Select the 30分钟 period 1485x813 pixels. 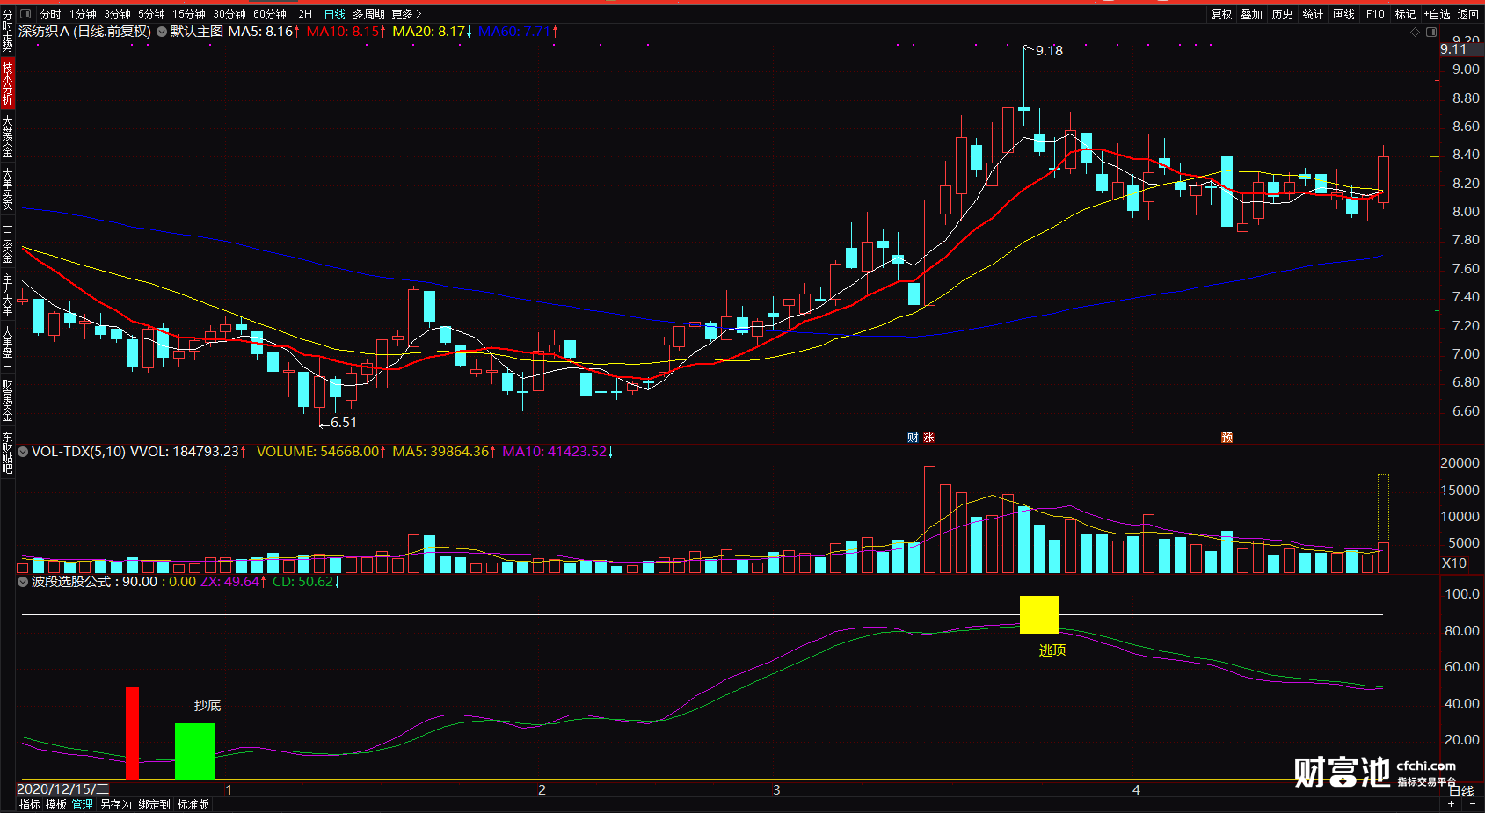click(229, 14)
